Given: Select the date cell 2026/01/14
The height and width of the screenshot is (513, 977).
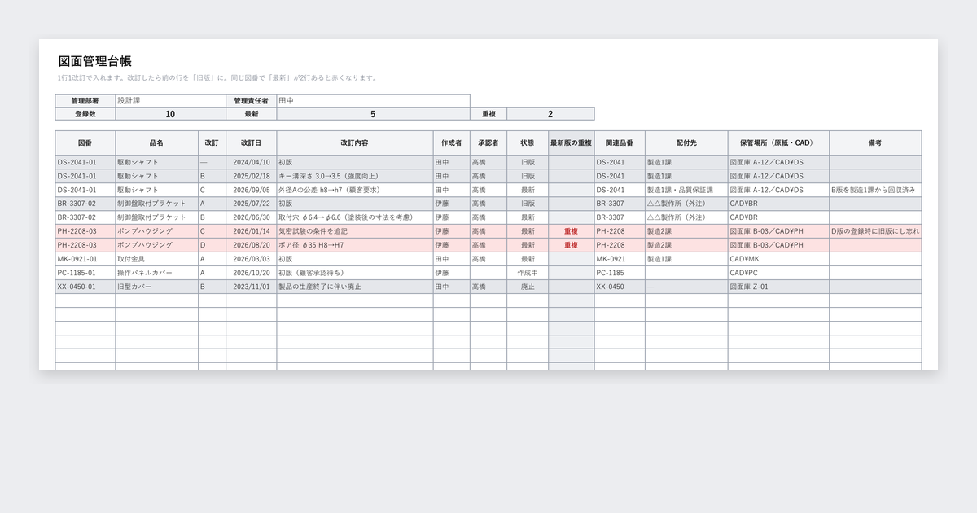Looking at the screenshot, I should (x=251, y=231).
